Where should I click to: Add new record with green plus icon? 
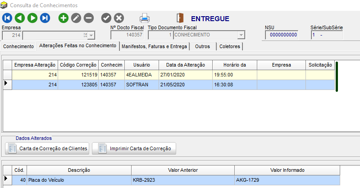64,18
